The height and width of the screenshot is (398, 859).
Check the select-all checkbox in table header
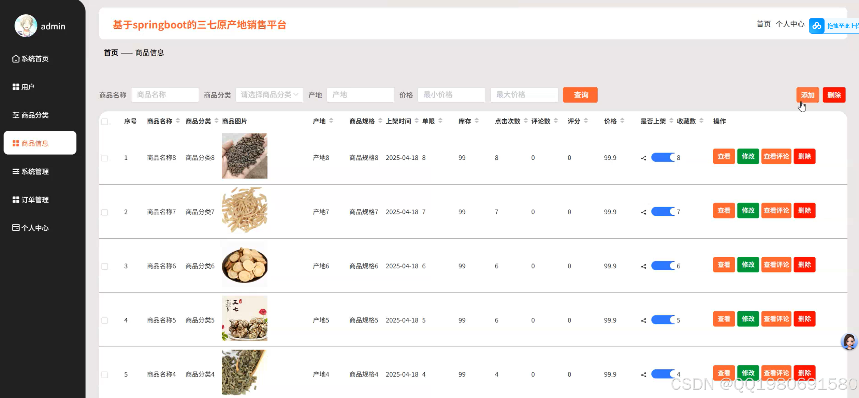pos(105,122)
